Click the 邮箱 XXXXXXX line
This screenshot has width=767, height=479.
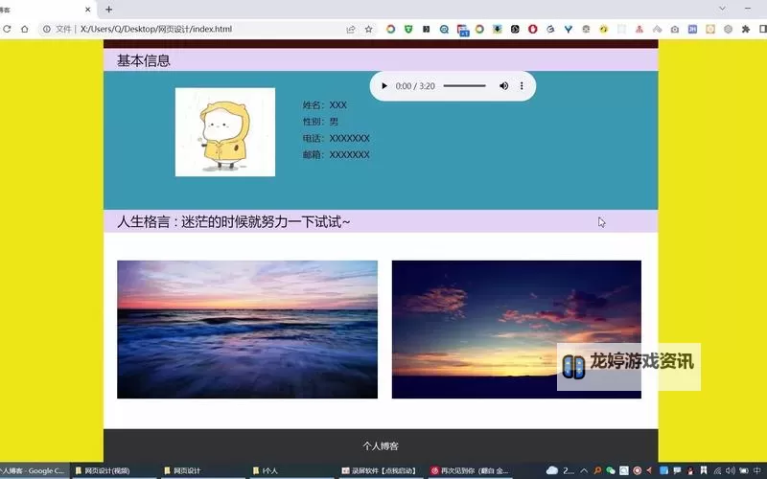pyautogui.click(x=337, y=155)
